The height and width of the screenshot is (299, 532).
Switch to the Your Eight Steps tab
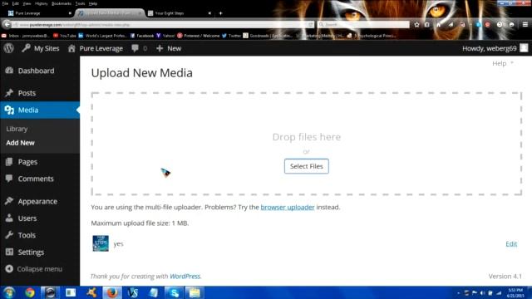click(180, 13)
